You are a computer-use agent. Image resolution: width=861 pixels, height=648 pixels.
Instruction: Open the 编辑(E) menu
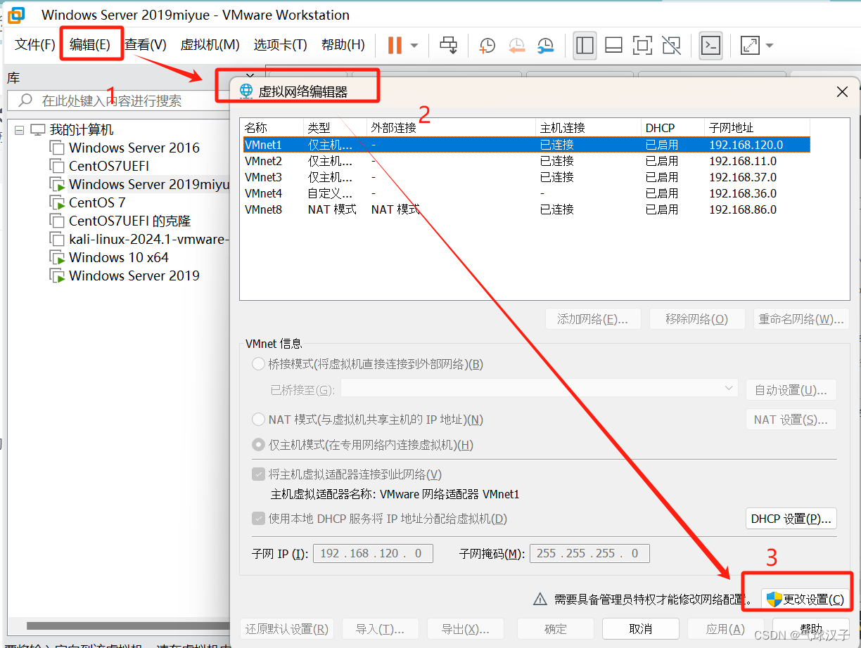90,45
